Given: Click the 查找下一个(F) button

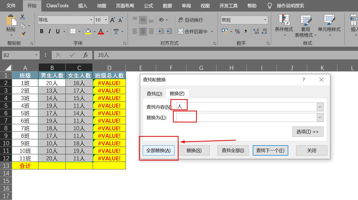Looking at the screenshot, I should (270, 151).
